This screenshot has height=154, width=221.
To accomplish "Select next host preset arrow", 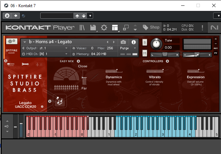I will (84, 16).
